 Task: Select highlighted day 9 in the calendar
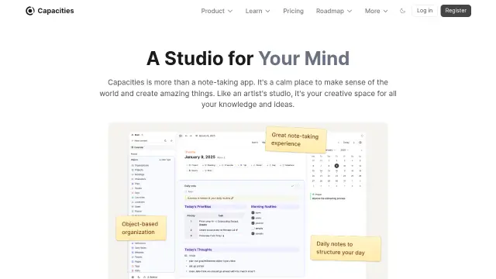tap(336, 166)
